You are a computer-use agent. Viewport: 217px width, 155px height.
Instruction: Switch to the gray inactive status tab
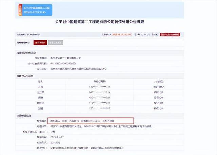pyautogui.click(x=55, y=43)
